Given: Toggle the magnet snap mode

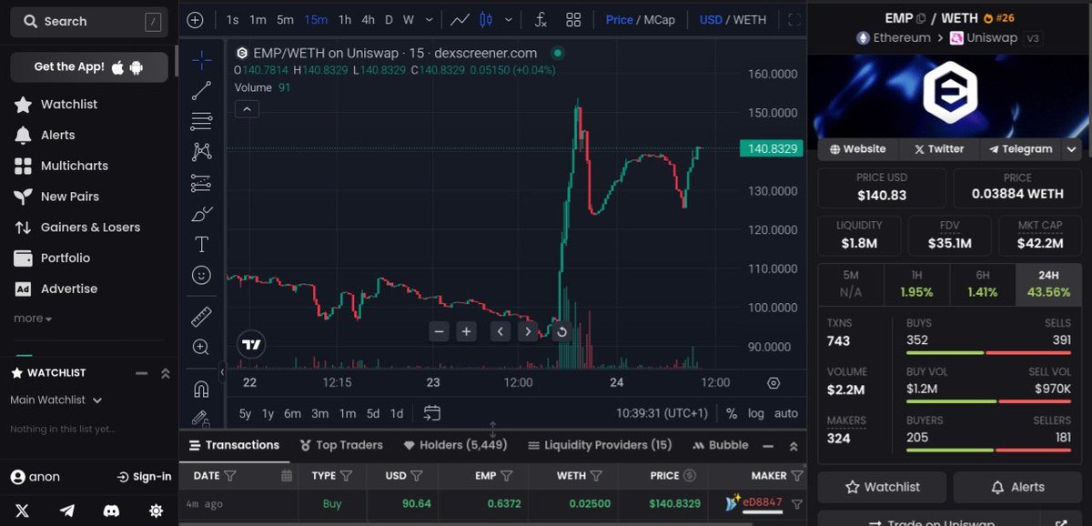Looking at the screenshot, I should coord(201,389).
